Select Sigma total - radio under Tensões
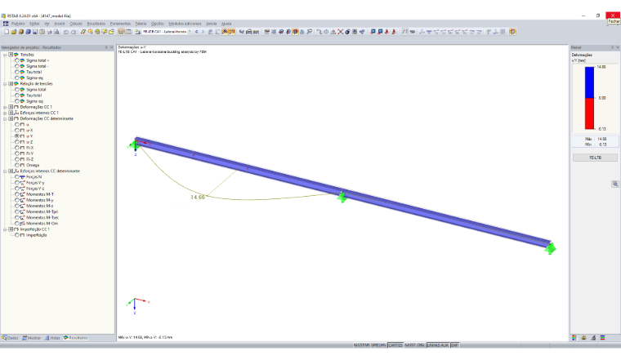 [x=17, y=66]
